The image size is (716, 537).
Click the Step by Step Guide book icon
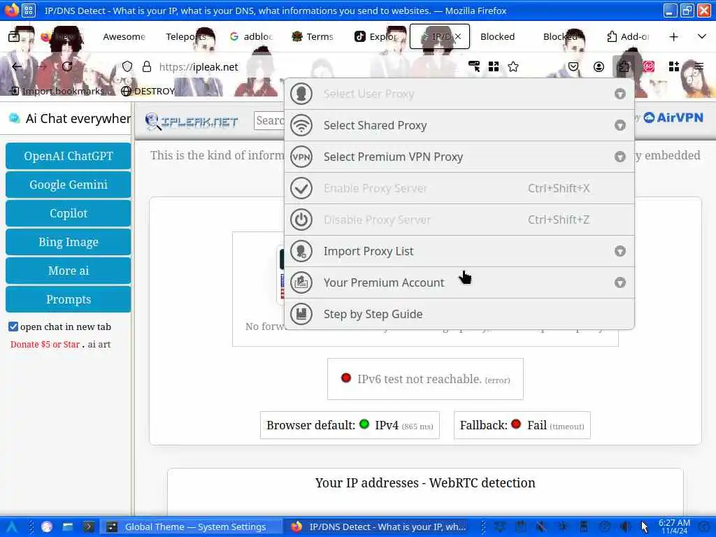pyautogui.click(x=301, y=314)
